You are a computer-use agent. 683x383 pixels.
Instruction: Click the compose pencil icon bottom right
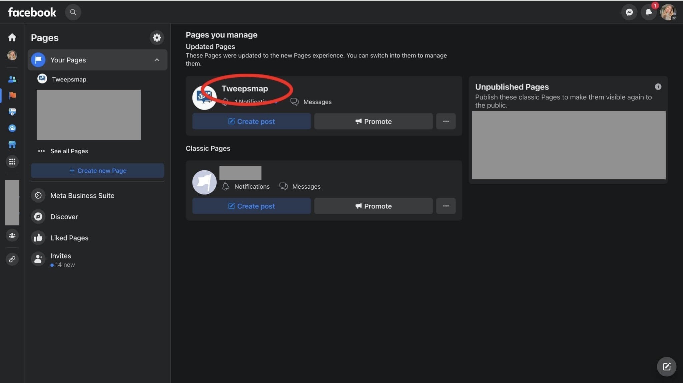666,366
